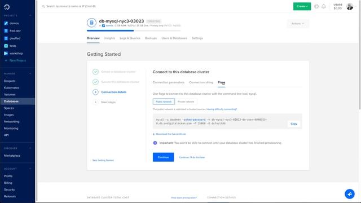Open Having difficulty connecting link
This screenshot has width=361, height=203.
tap(222, 109)
